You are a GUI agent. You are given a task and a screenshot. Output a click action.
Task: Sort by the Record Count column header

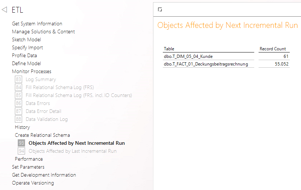pyautogui.click(x=273, y=49)
